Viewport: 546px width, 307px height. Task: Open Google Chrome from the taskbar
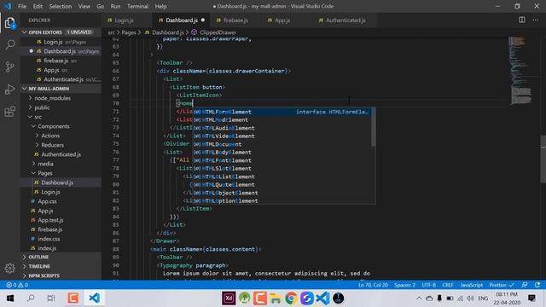[x=291, y=298]
